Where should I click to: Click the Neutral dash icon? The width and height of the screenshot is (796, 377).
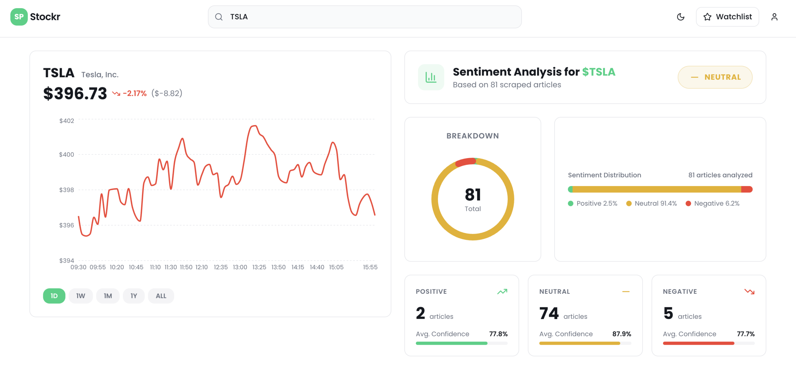click(x=626, y=292)
